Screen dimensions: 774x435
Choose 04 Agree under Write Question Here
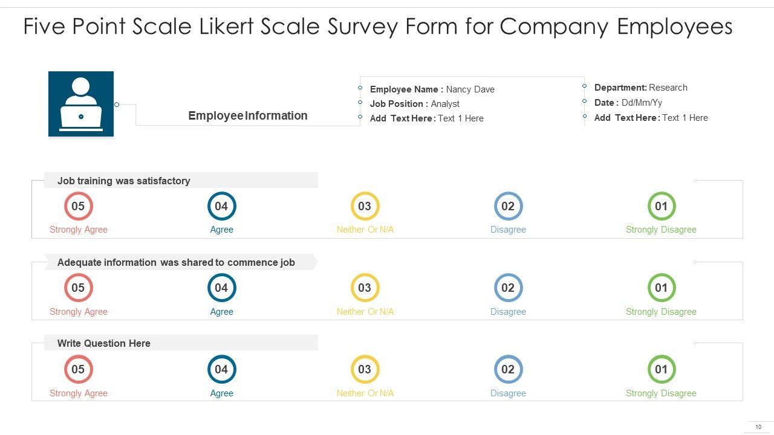[x=221, y=370]
